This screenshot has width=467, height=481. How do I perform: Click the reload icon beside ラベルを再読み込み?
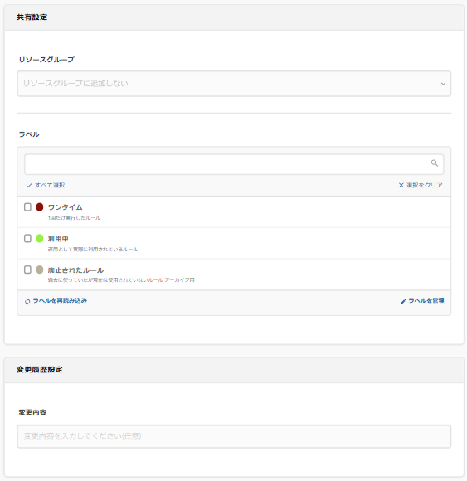point(27,301)
